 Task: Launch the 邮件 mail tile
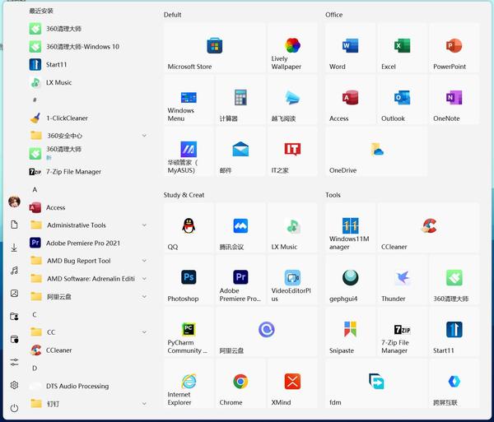pyautogui.click(x=240, y=151)
